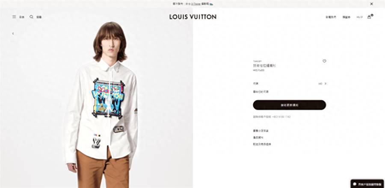
Task: Open the shopping bag icon
Action: pos(369,17)
